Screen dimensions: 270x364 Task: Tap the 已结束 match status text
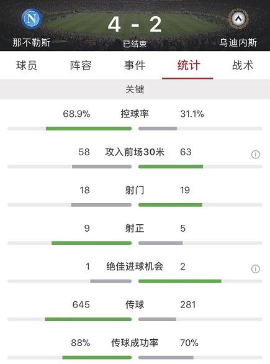pos(135,43)
